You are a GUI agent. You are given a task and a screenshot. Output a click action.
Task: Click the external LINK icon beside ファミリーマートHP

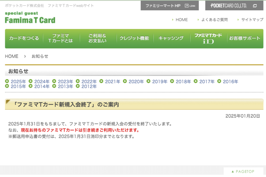click(190, 6)
